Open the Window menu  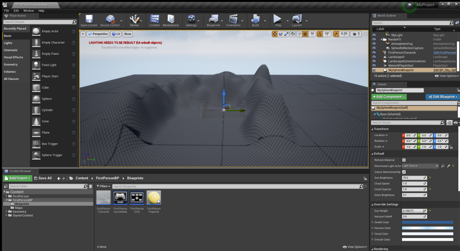point(28,11)
